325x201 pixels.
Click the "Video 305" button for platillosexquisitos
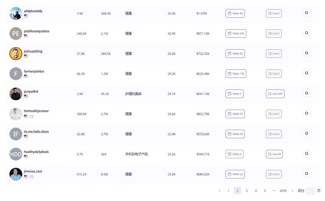(236, 33)
